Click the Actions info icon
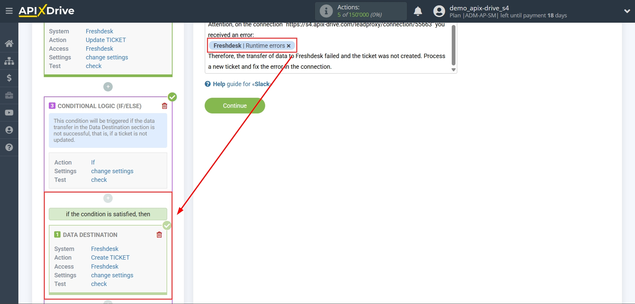Screen dimensions: 635x304 click(x=326, y=11)
